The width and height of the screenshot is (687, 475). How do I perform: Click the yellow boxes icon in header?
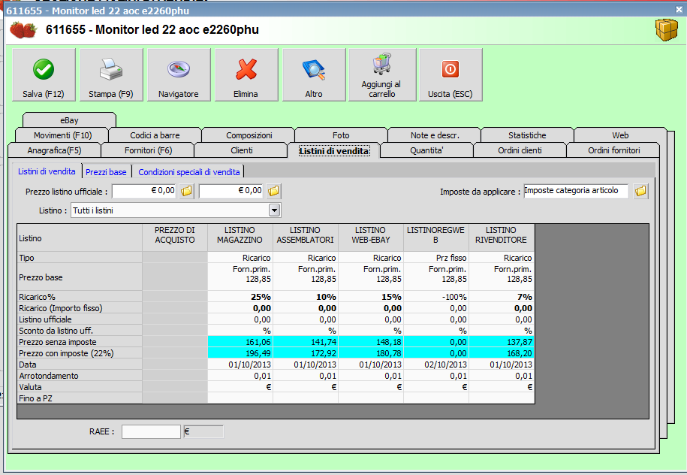click(x=667, y=30)
